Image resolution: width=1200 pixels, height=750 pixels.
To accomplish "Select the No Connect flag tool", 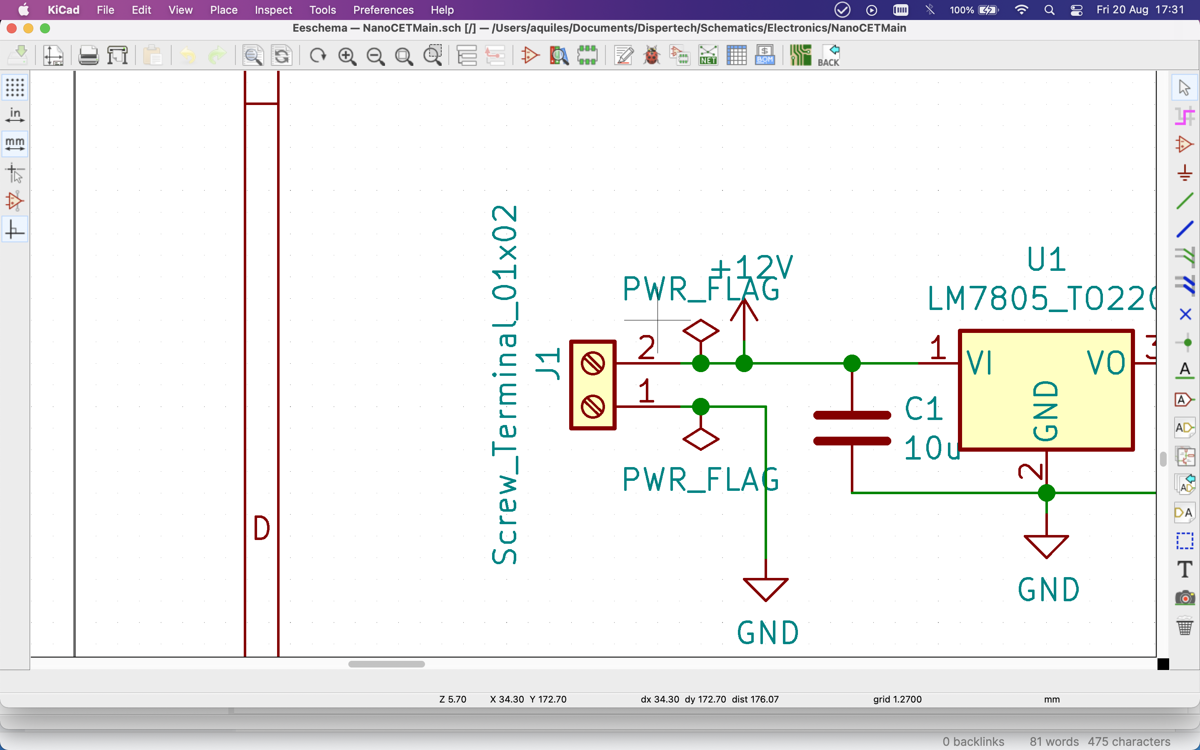I will 1185,314.
